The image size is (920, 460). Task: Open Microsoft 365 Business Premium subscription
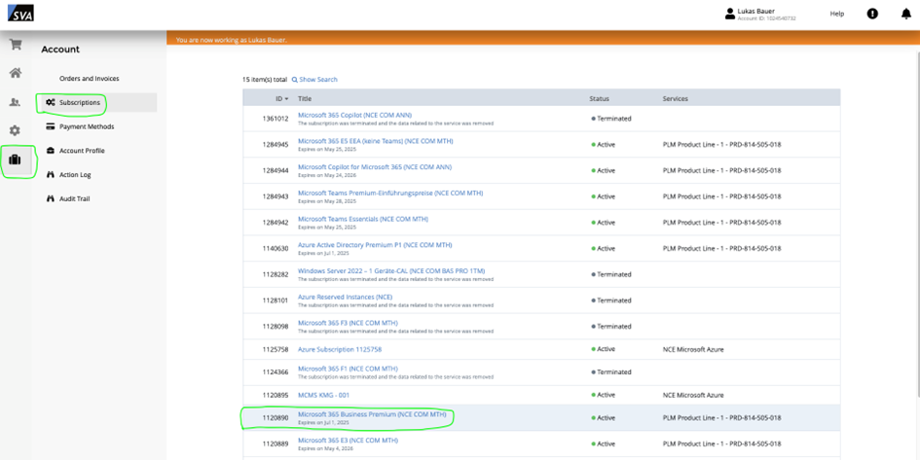(x=372, y=414)
